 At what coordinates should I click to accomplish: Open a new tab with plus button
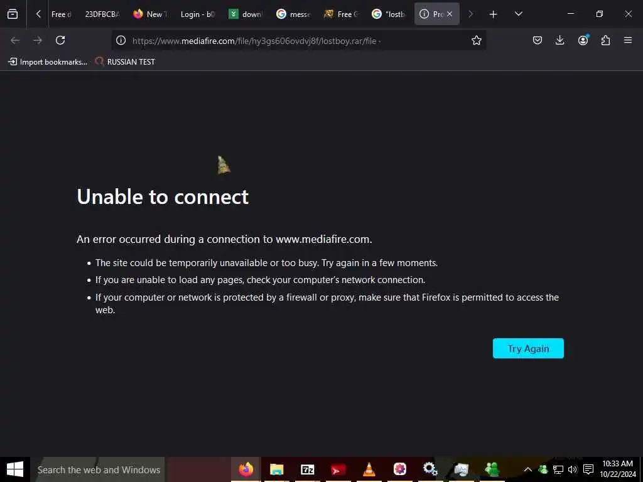494,14
